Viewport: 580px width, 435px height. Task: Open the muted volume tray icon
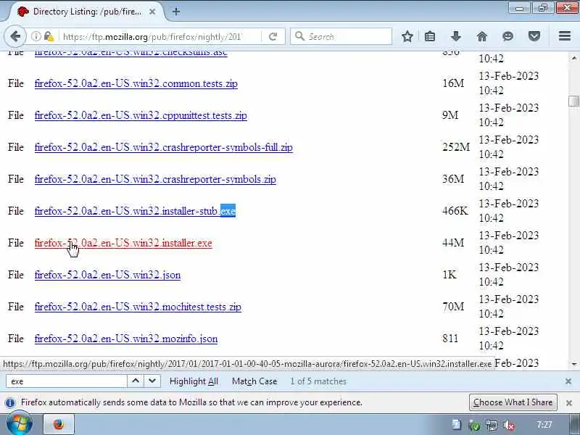[510, 426]
